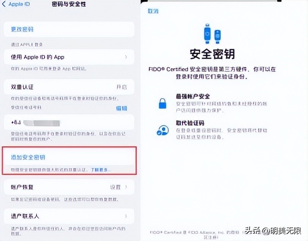Expand chevron on 遗产联系人 row
308x241 pixels.
[126, 216]
